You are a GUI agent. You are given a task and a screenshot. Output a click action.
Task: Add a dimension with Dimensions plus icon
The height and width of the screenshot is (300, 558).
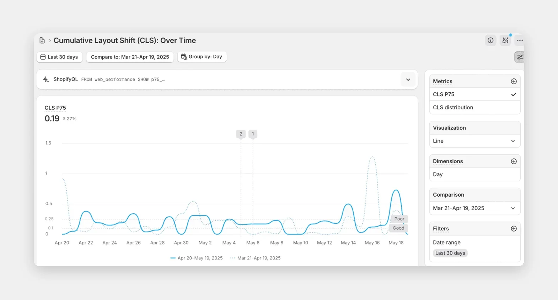(514, 161)
